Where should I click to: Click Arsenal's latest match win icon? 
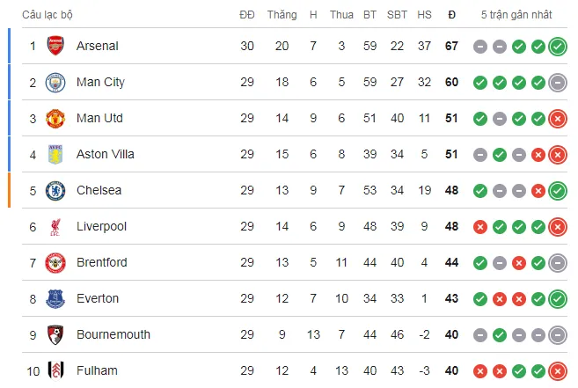coord(557,47)
